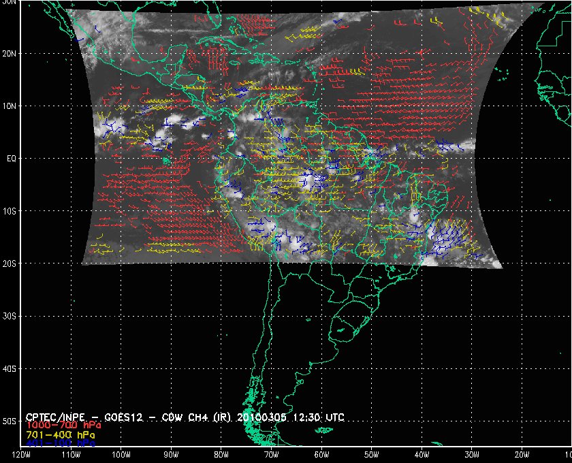Select the 10S latitude label
The height and width of the screenshot is (463, 572).
pyautogui.click(x=10, y=211)
